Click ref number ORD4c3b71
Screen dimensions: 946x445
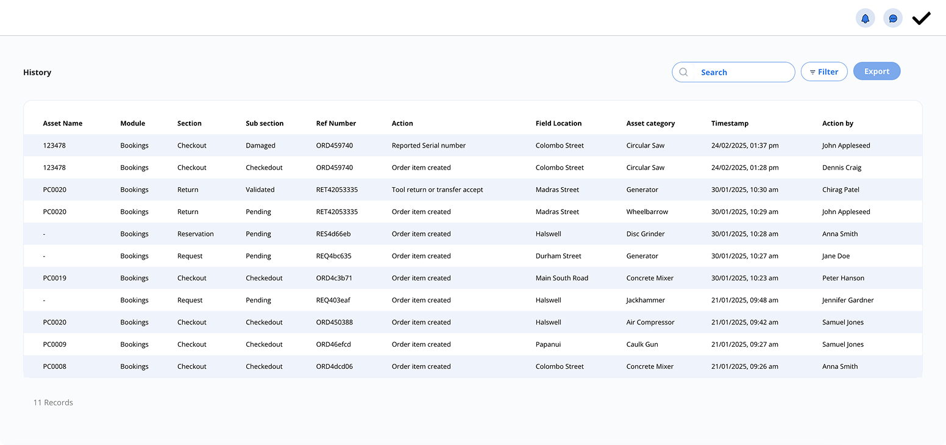click(334, 278)
